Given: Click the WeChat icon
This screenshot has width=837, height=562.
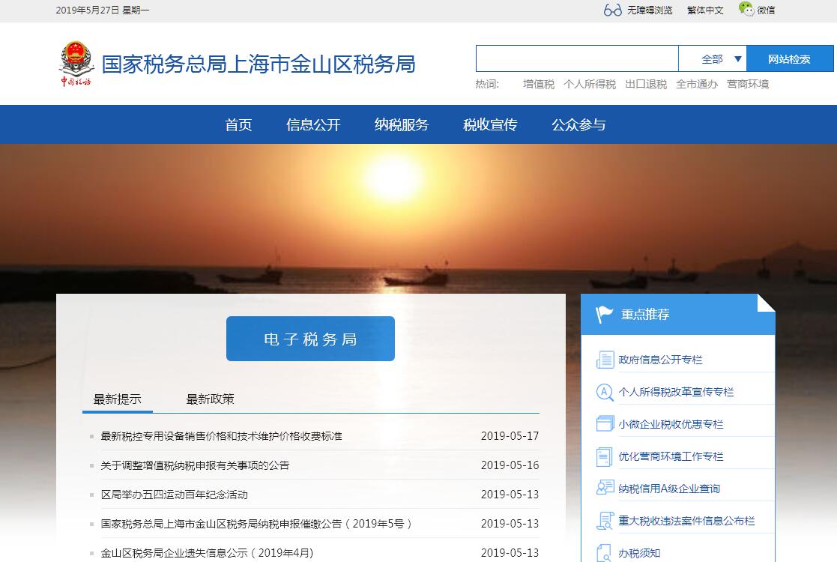Looking at the screenshot, I should pyautogui.click(x=746, y=9).
